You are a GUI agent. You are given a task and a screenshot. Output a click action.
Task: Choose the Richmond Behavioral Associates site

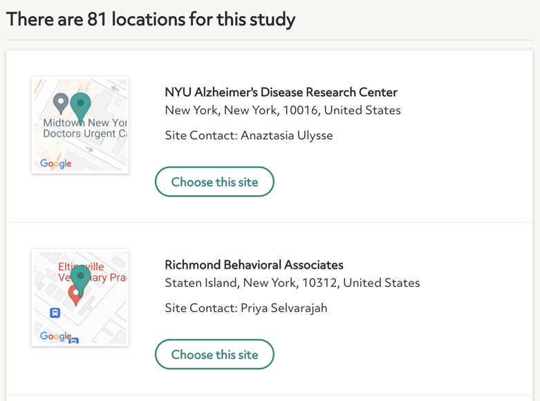coord(214,355)
